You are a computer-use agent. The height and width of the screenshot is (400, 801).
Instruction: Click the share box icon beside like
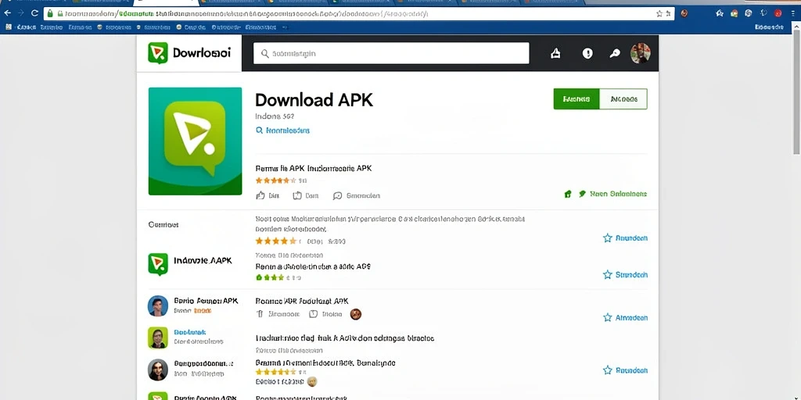tap(297, 195)
